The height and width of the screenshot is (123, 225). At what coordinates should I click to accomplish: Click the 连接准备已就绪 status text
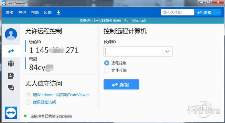[51, 116]
